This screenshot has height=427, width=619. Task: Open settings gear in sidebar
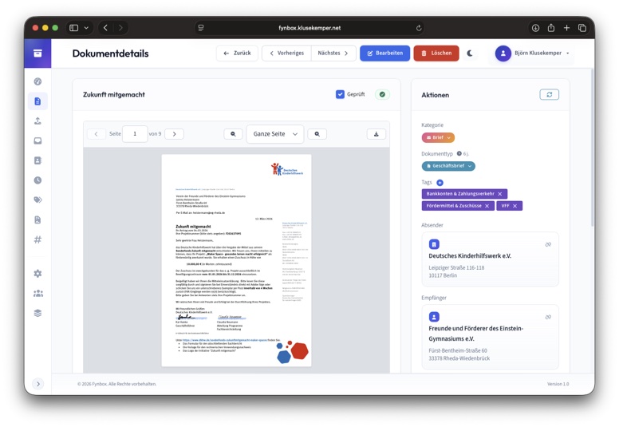[x=37, y=274]
